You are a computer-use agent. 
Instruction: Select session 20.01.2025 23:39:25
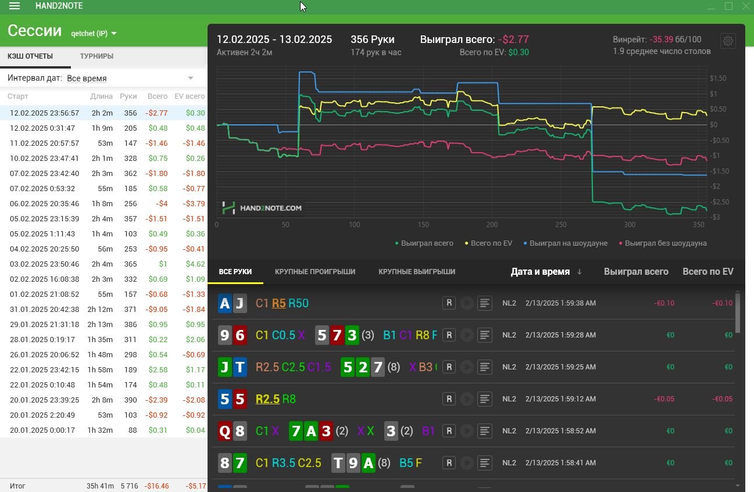[x=103, y=400]
